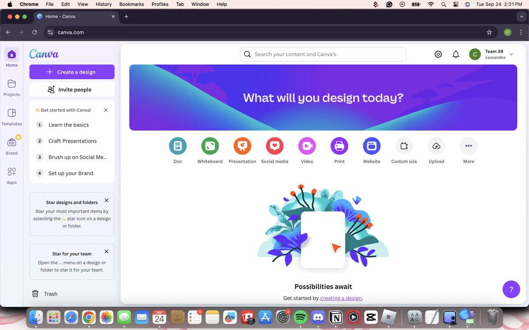Open Discord from the Dock
This screenshot has width=529, height=330.
(318, 317)
